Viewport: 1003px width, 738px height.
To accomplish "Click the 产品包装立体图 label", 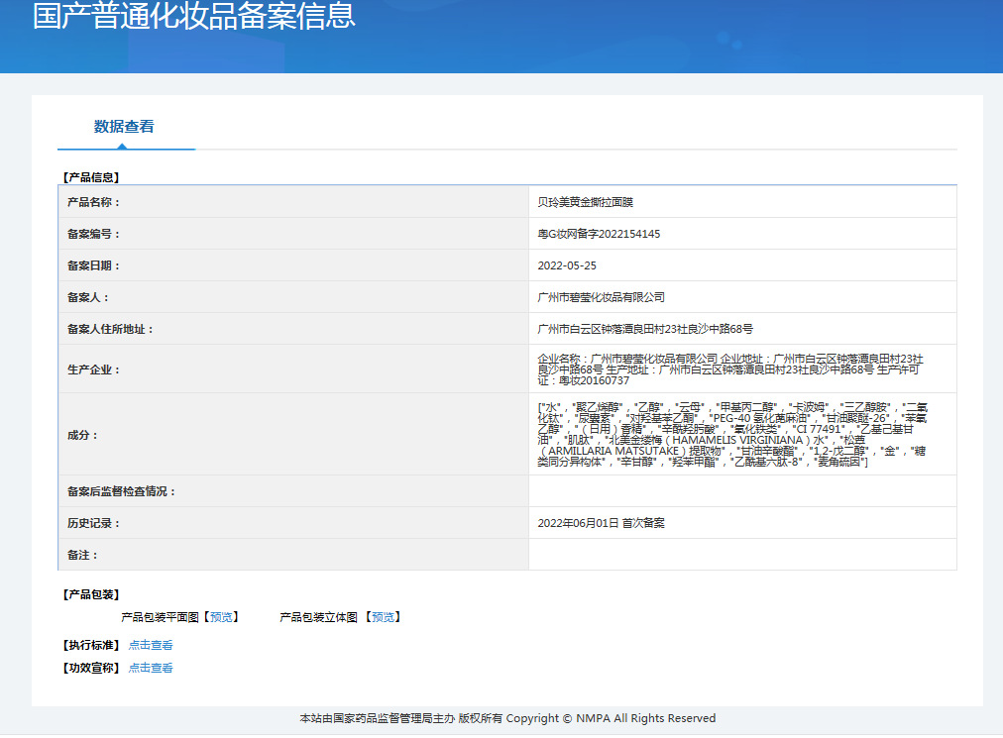I will click(x=318, y=617).
